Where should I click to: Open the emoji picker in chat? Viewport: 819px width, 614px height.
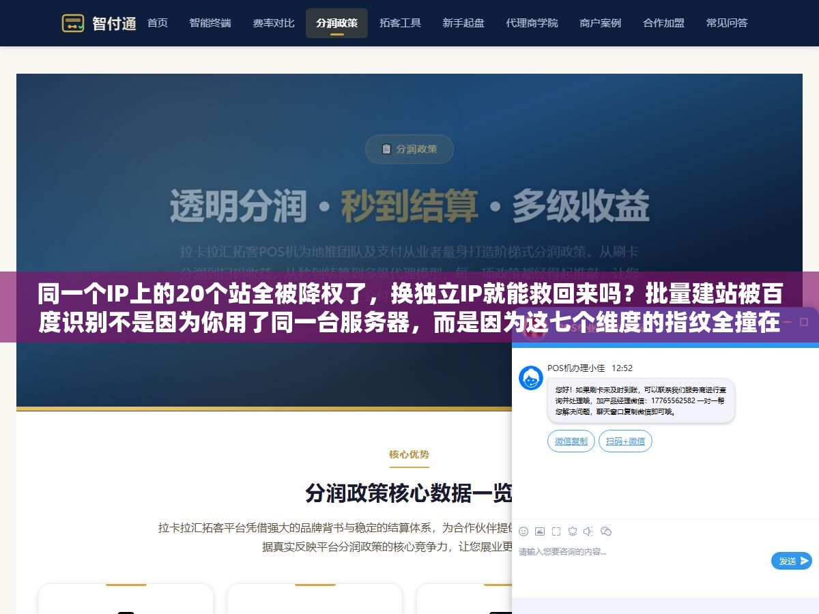tap(523, 531)
